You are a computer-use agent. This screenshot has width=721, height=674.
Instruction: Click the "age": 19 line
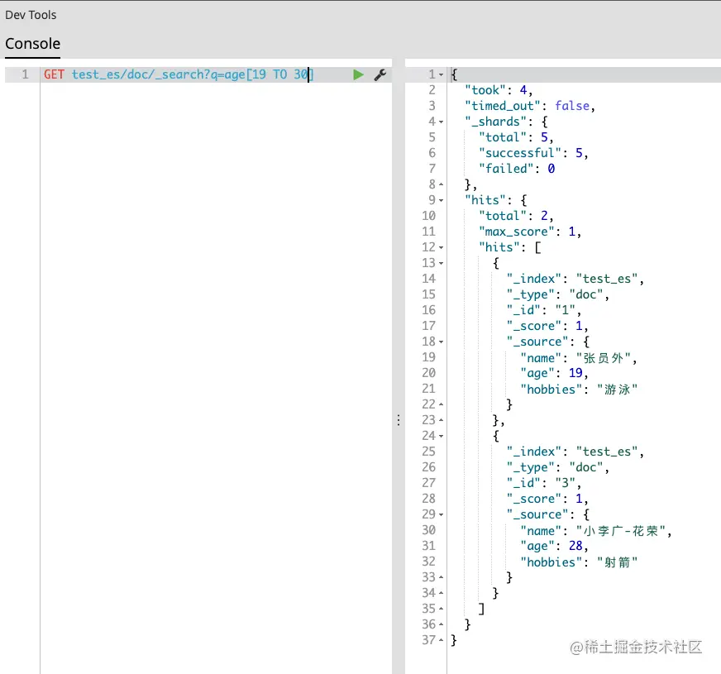pos(554,373)
